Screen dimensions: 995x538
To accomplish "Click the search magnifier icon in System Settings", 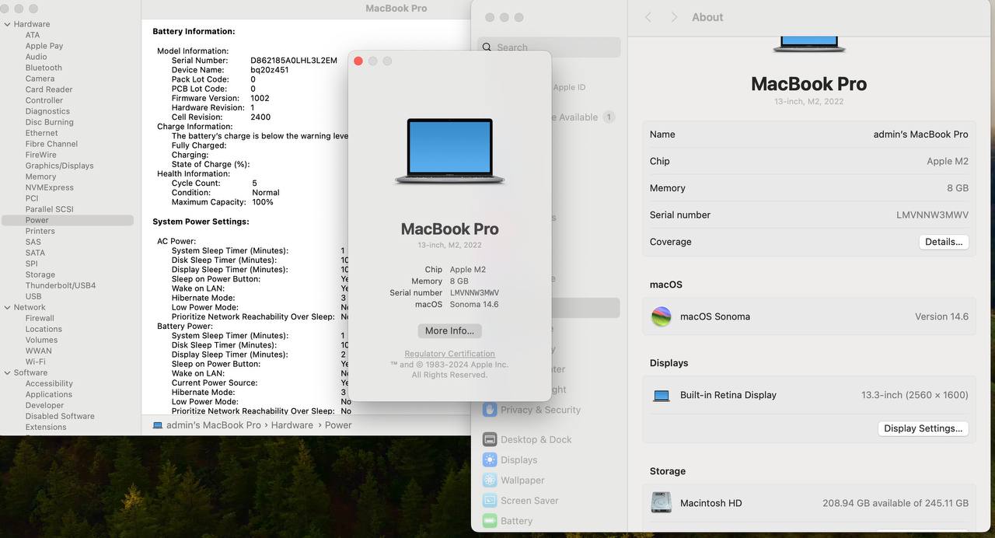I will [487, 47].
